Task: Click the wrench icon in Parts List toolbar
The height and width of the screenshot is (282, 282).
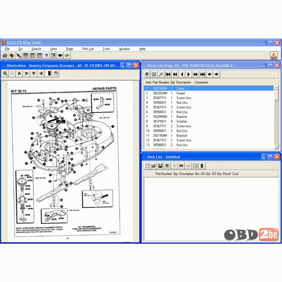Action: click(x=161, y=74)
